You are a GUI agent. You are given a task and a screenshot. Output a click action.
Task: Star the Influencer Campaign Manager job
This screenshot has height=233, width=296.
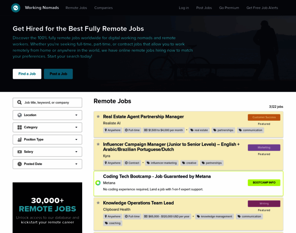[98, 144]
